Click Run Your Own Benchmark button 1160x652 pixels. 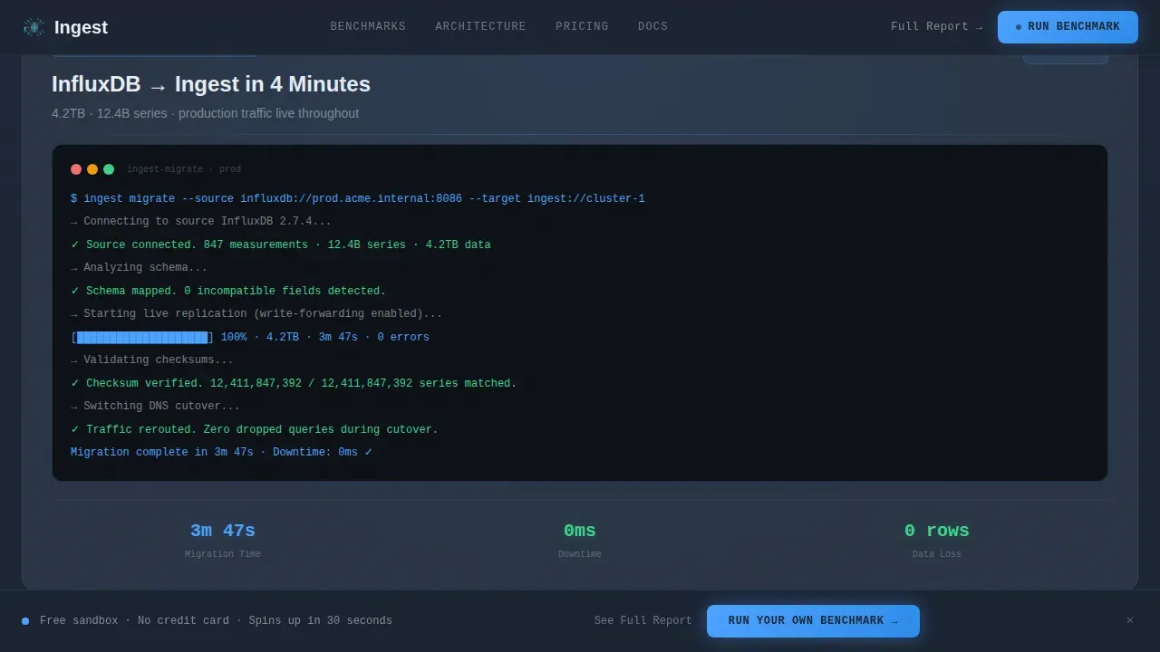click(813, 621)
